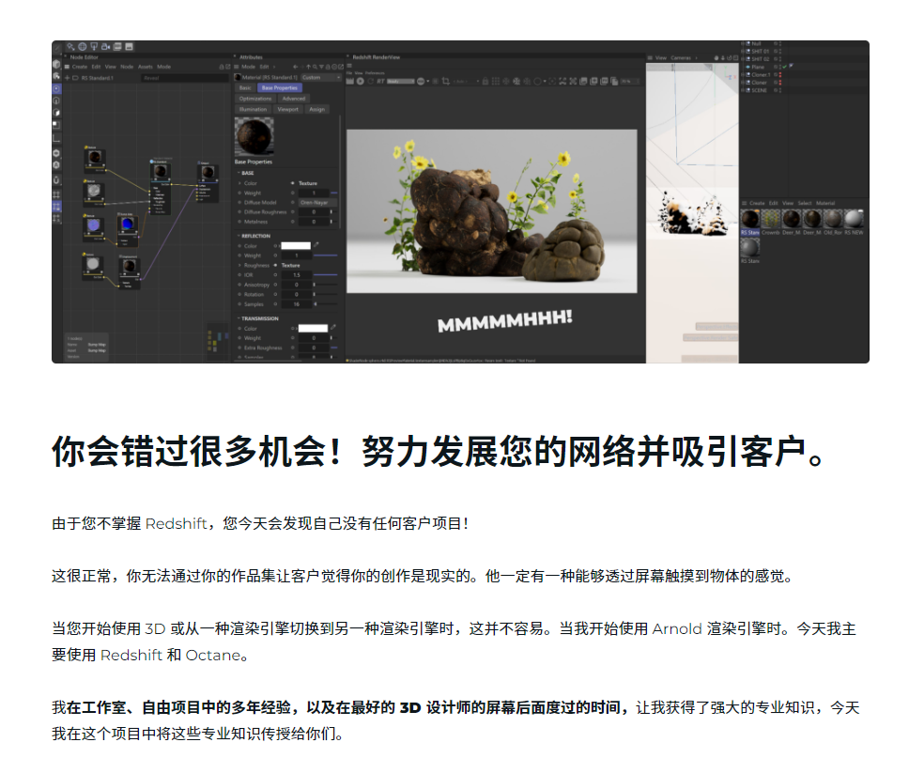This screenshot has width=909, height=758.
Task: Open the Assign tab
Action: click(x=316, y=109)
